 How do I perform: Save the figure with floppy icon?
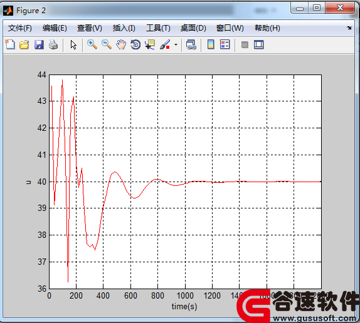click(39, 44)
